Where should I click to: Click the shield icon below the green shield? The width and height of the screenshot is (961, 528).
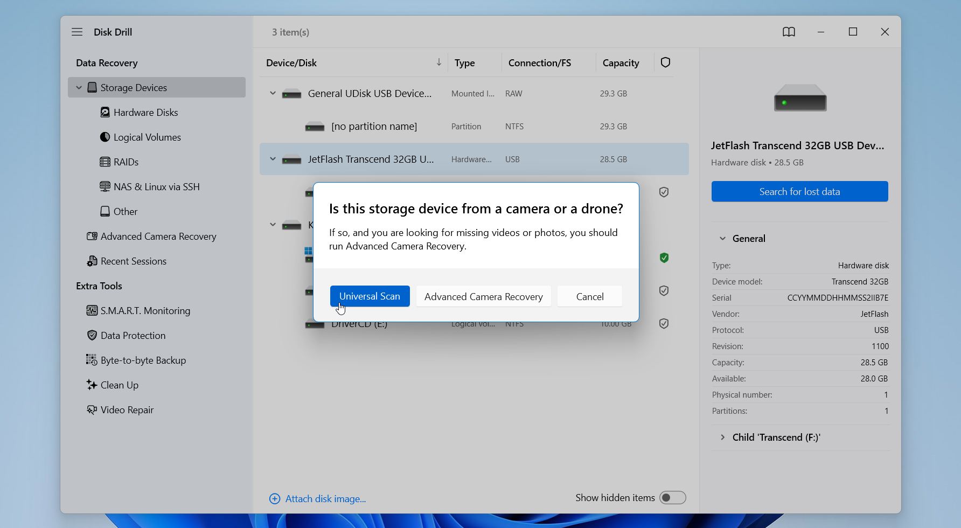664,290
